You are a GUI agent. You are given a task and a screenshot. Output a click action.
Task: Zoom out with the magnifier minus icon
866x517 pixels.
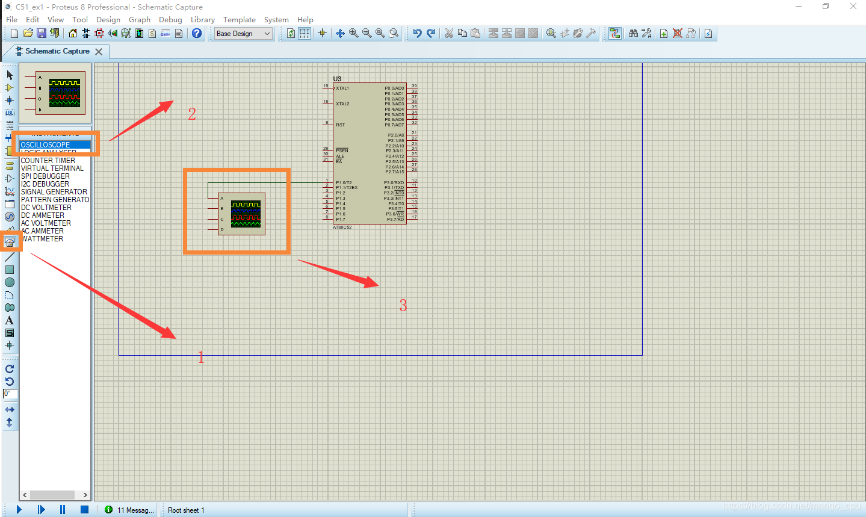point(367,33)
